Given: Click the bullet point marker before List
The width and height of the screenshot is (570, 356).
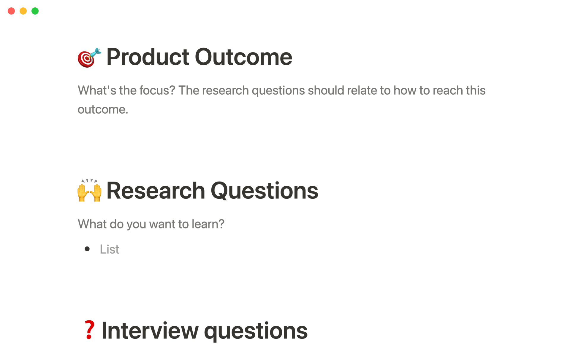Looking at the screenshot, I should pyautogui.click(x=88, y=249).
